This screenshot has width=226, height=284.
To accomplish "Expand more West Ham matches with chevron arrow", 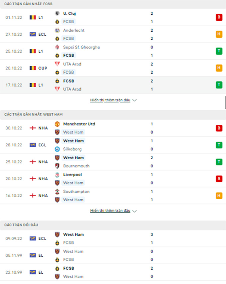I will (x=135, y=211).
